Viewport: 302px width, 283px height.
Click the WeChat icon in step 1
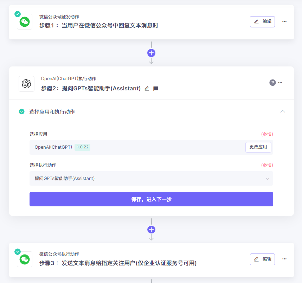(x=25, y=22)
